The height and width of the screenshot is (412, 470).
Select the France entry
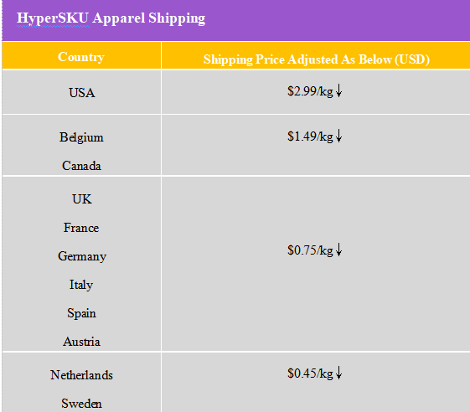[81, 228]
